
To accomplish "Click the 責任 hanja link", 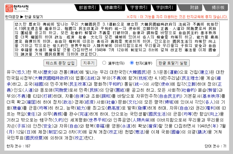I will tap(31, 114).
